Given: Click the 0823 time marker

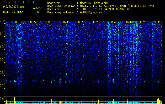Looking at the screenshot, I should (49, 22).
